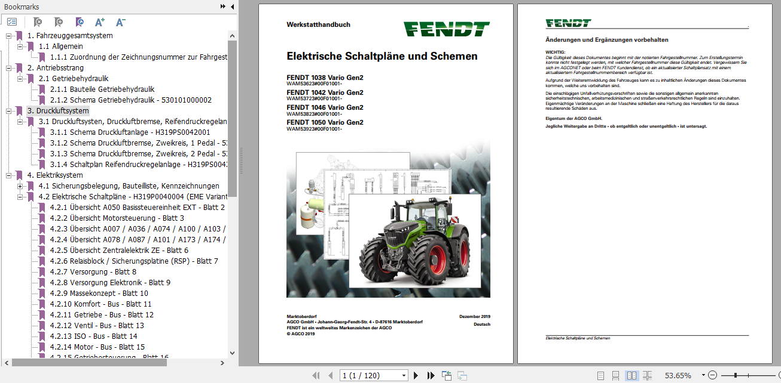Select bookmark 1. Fahrzeuggesamtsystem
Viewport: 781px width, 383px height.
coord(70,36)
